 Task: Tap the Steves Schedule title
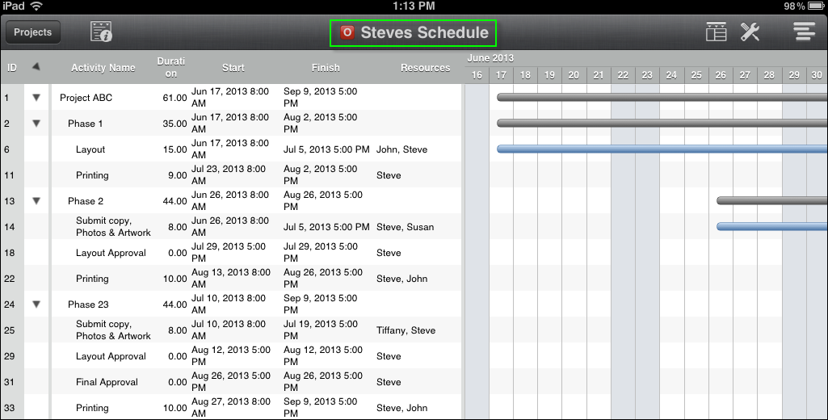424,33
